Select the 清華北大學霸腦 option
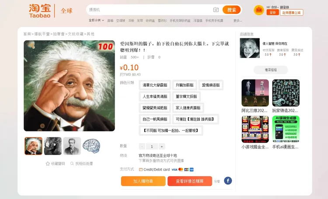 click(155, 85)
